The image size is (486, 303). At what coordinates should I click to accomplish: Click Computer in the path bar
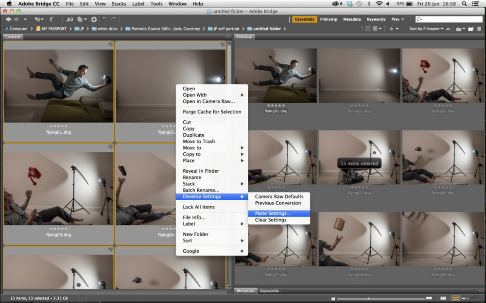click(16, 29)
